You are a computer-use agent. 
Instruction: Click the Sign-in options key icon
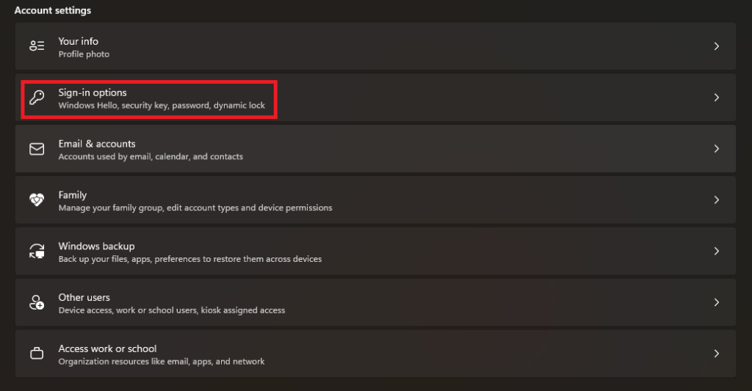coord(37,98)
